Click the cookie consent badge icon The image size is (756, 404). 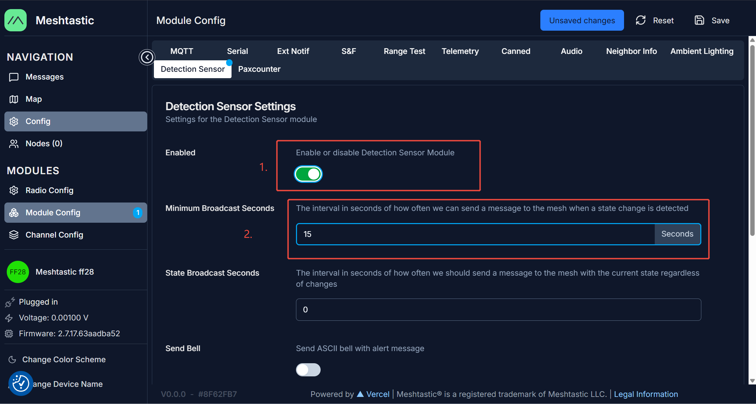pyautogui.click(x=21, y=383)
